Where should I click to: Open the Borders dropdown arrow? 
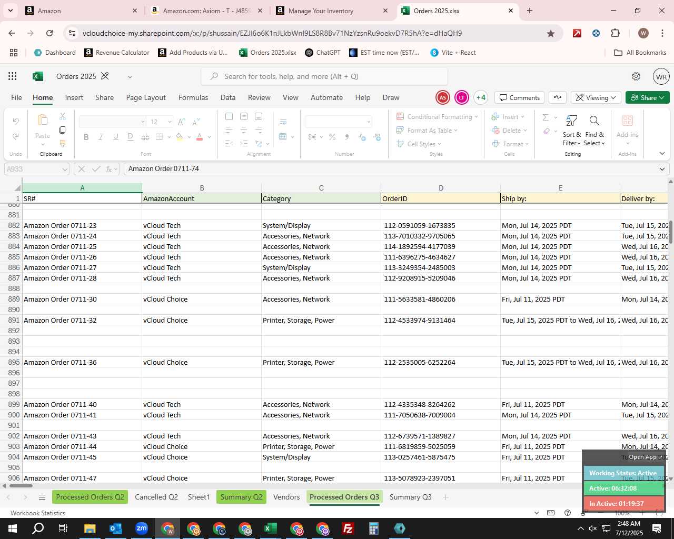[168, 137]
